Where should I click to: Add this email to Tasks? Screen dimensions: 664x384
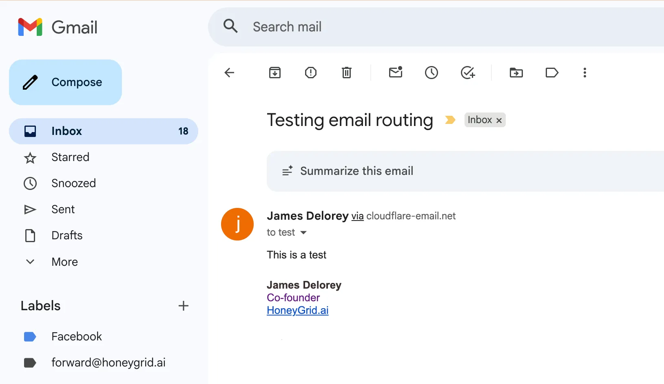(x=468, y=73)
